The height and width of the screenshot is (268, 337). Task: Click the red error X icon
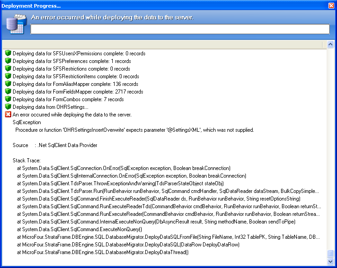coord(8,115)
